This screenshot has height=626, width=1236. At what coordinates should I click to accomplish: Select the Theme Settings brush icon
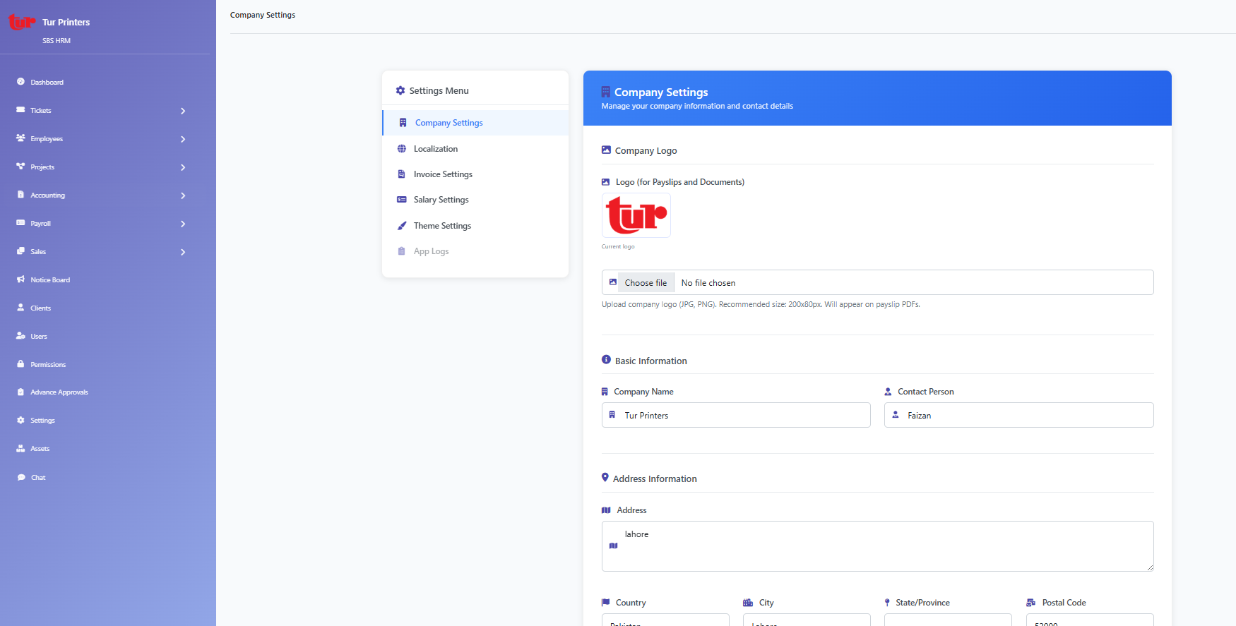coord(402,226)
